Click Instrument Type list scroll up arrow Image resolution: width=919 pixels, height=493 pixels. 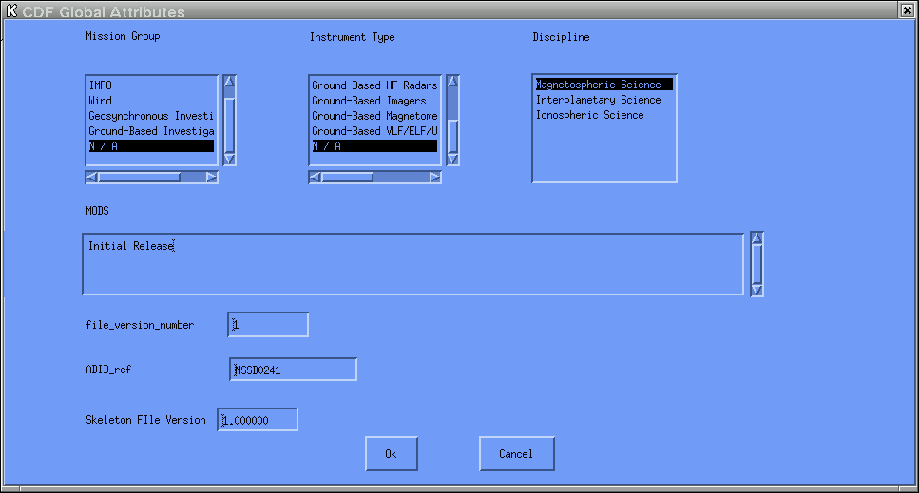pyautogui.click(x=452, y=82)
